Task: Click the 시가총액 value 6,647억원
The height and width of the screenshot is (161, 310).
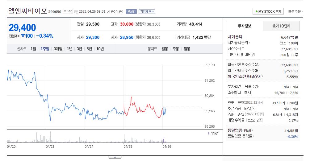Action: coord(289,37)
